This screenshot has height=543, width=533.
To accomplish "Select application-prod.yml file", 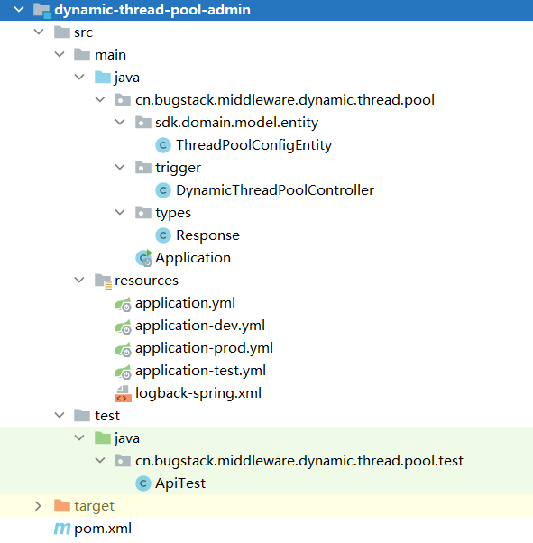I will pos(204,348).
